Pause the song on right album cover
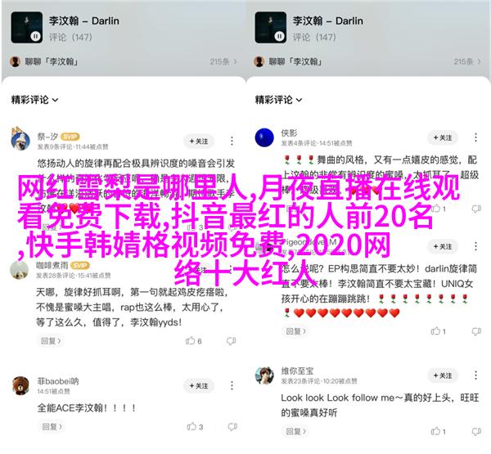The height and width of the screenshot is (454, 491). (279, 36)
